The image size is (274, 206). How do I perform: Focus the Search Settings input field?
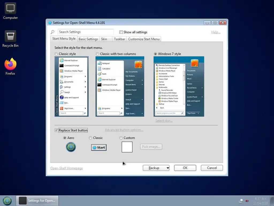pyautogui.click(x=85, y=32)
